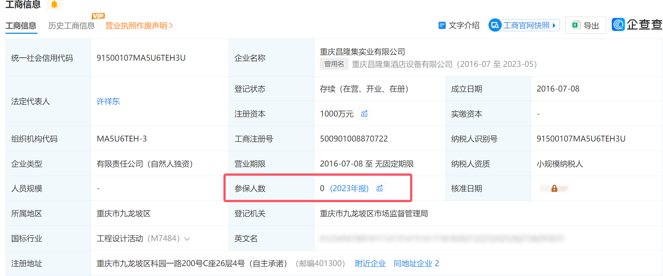Click the 营业期限 label cell
The height and width of the screenshot is (276, 663).
[271, 164]
